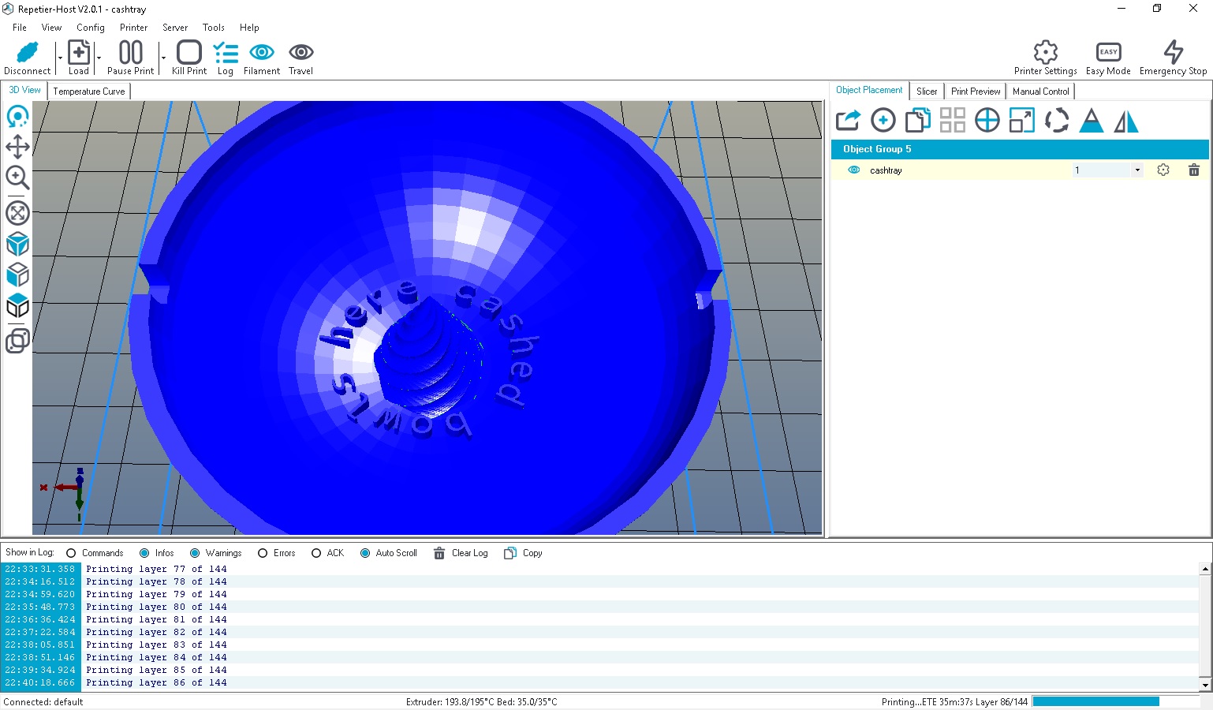The image size is (1213, 710).
Task: Click the add object plus icon
Action: (x=883, y=121)
